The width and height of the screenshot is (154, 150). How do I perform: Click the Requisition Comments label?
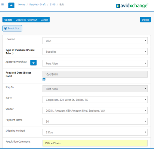coord(18,142)
